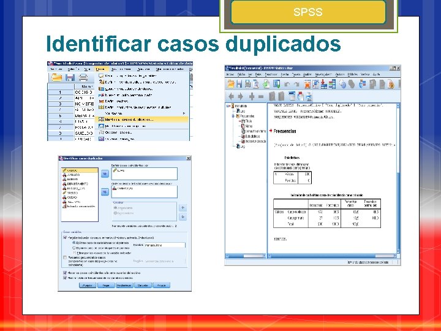Select SUELDO in dialog variable list

coord(80,193)
